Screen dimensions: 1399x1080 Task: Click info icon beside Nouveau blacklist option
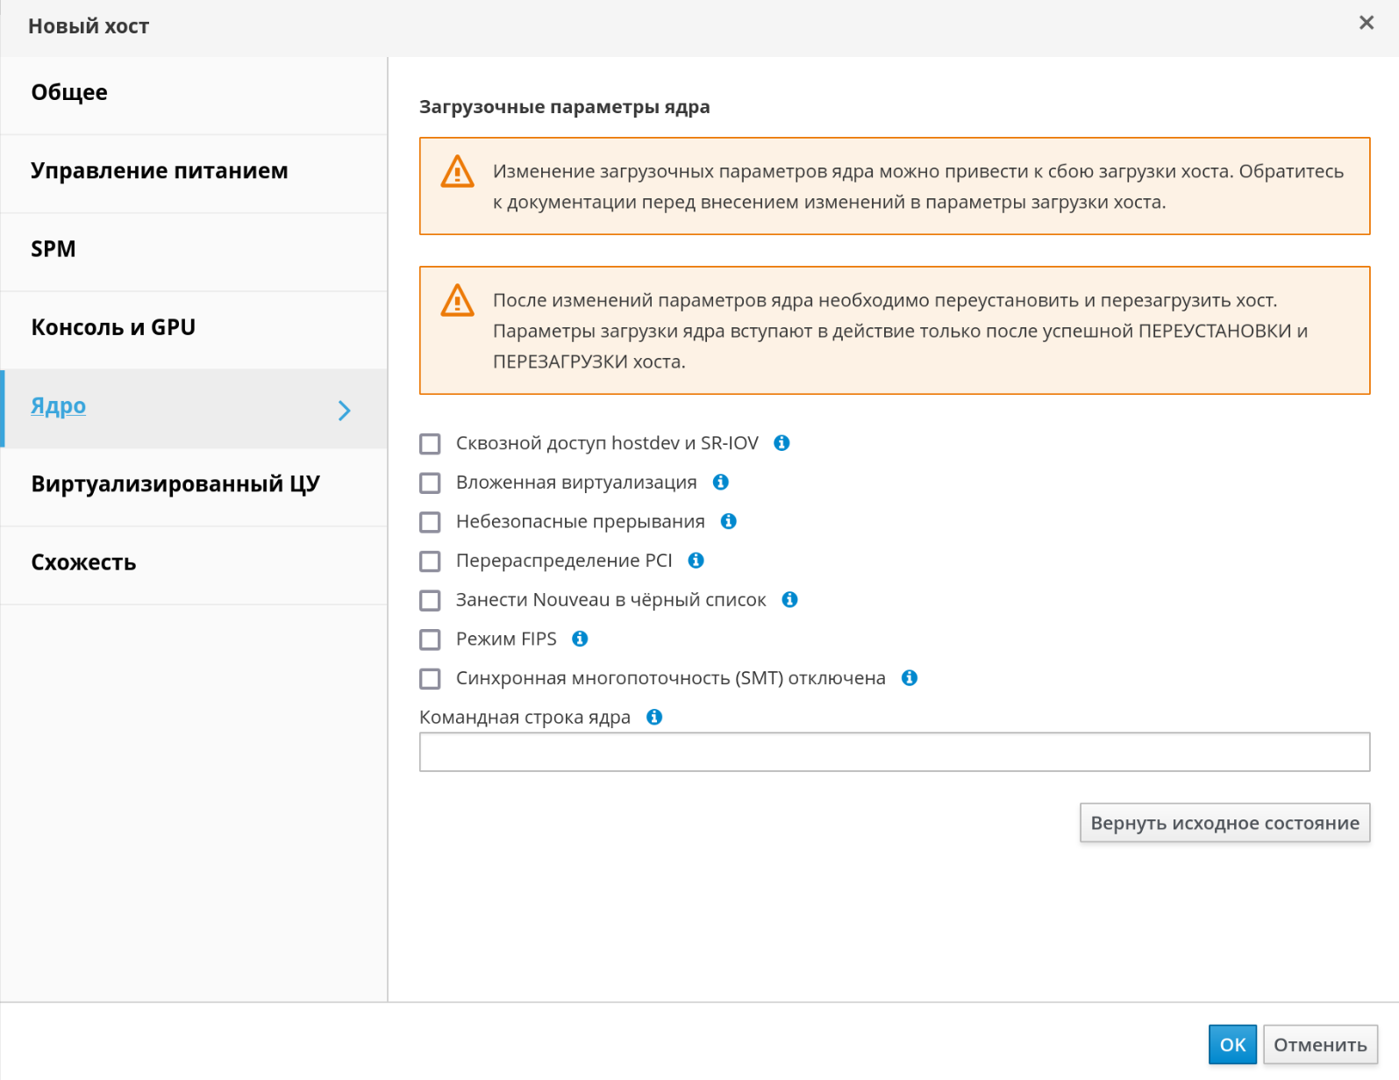coord(789,599)
